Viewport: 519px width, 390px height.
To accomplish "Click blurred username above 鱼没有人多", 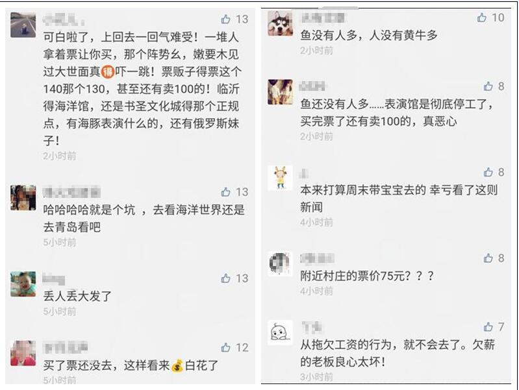I will click(x=323, y=18).
